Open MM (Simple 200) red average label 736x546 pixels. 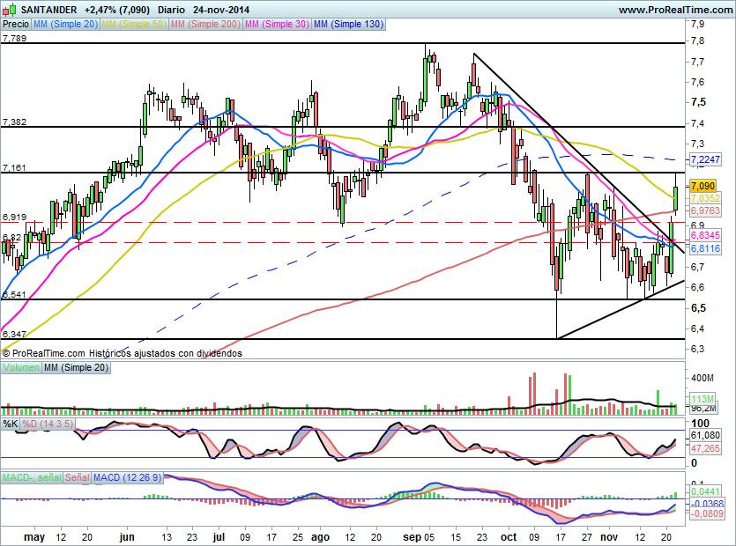pos(205,24)
